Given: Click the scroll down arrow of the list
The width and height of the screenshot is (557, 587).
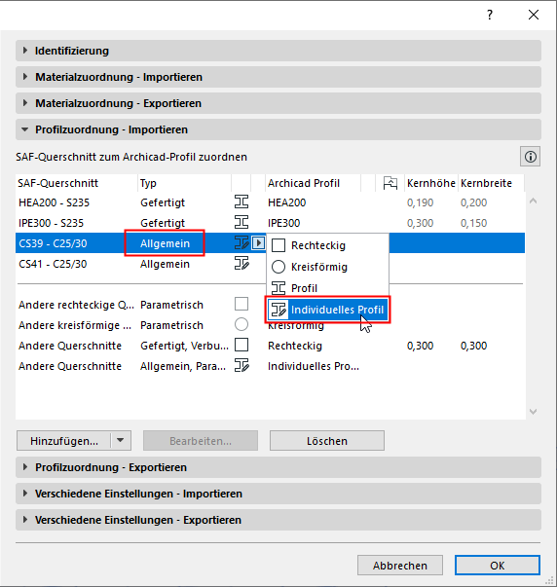Looking at the screenshot, I should tap(533, 412).
